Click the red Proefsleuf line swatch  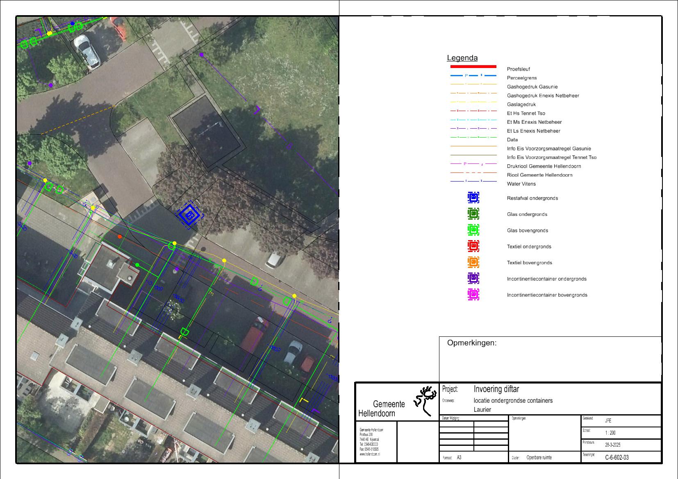point(473,66)
